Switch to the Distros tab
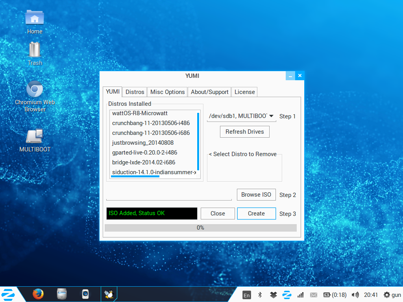The width and height of the screenshot is (403, 302). (x=135, y=92)
